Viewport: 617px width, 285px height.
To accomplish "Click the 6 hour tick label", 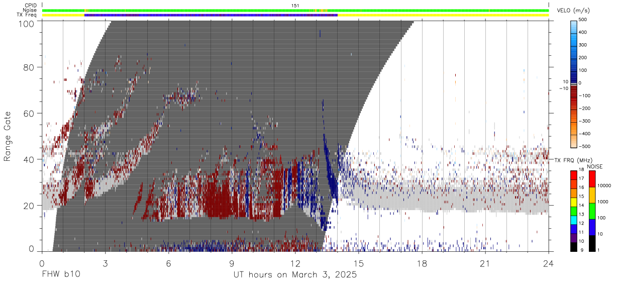I will coord(168,263).
